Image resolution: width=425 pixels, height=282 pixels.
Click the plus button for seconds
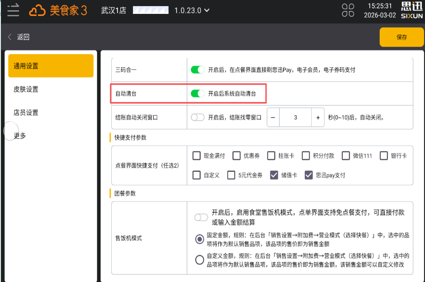tap(318, 118)
